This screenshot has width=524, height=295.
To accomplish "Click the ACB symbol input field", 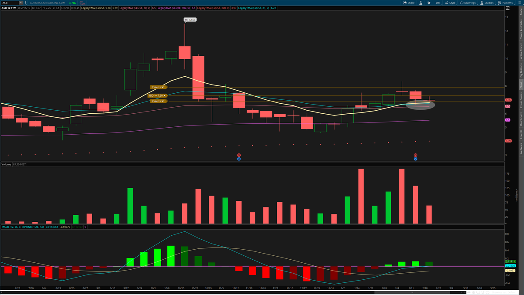I will (9, 3).
